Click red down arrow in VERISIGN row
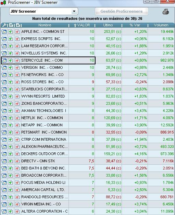This screenshot has width=175, height=215. point(17,67)
